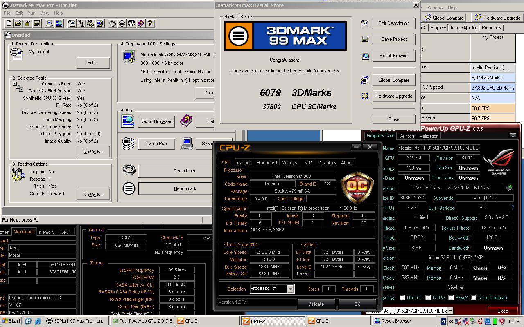This screenshot has width=524, height=327.
Task: Switch to the Caches tab in CPU-Z
Action: [x=244, y=163]
